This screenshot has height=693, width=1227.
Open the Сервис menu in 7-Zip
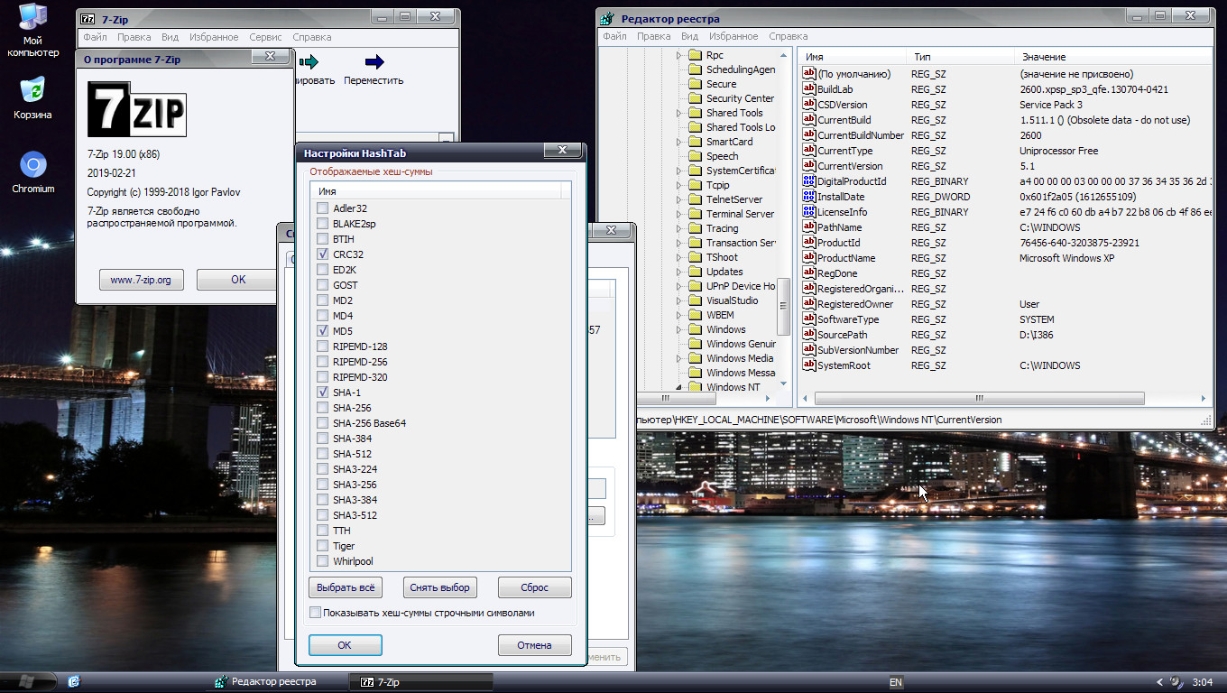[265, 37]
